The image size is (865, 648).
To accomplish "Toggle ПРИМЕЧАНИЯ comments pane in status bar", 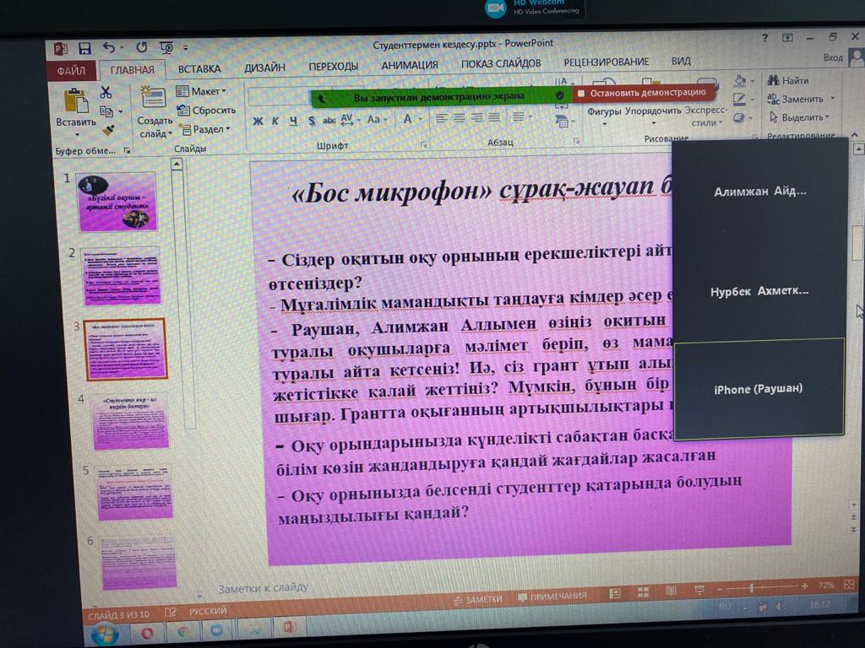I will (x=552, y=597).
